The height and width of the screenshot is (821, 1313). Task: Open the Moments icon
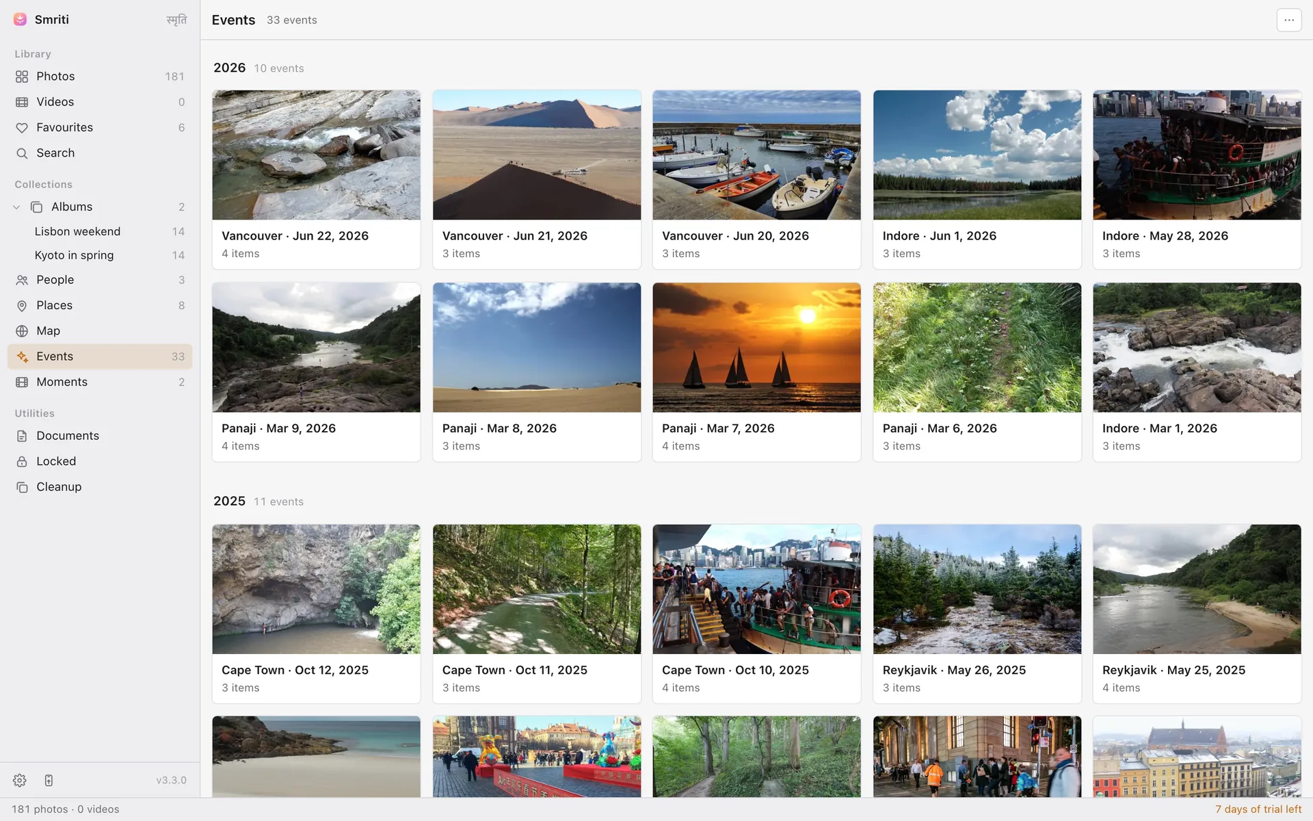pos(22,382)
